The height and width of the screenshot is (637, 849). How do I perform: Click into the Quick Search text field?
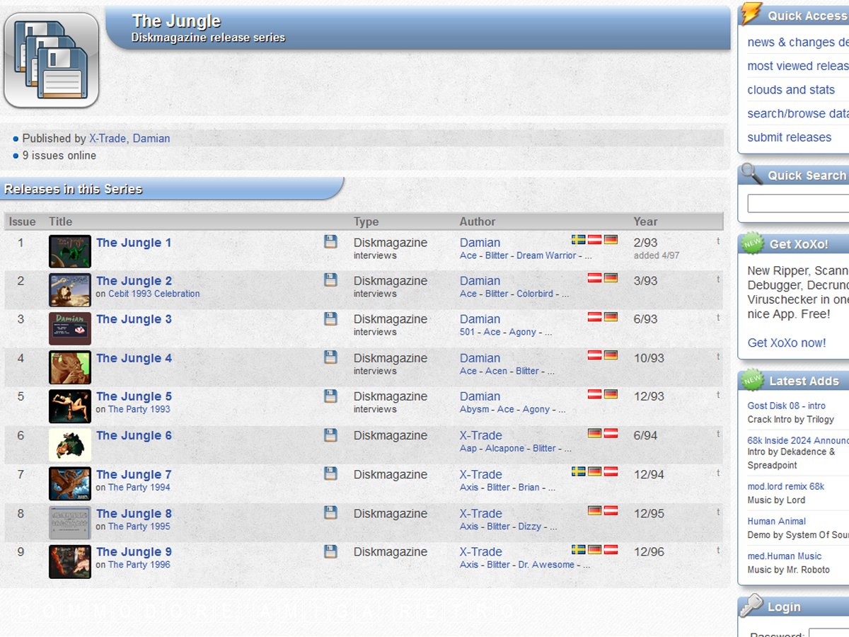[x=798, y=204]
